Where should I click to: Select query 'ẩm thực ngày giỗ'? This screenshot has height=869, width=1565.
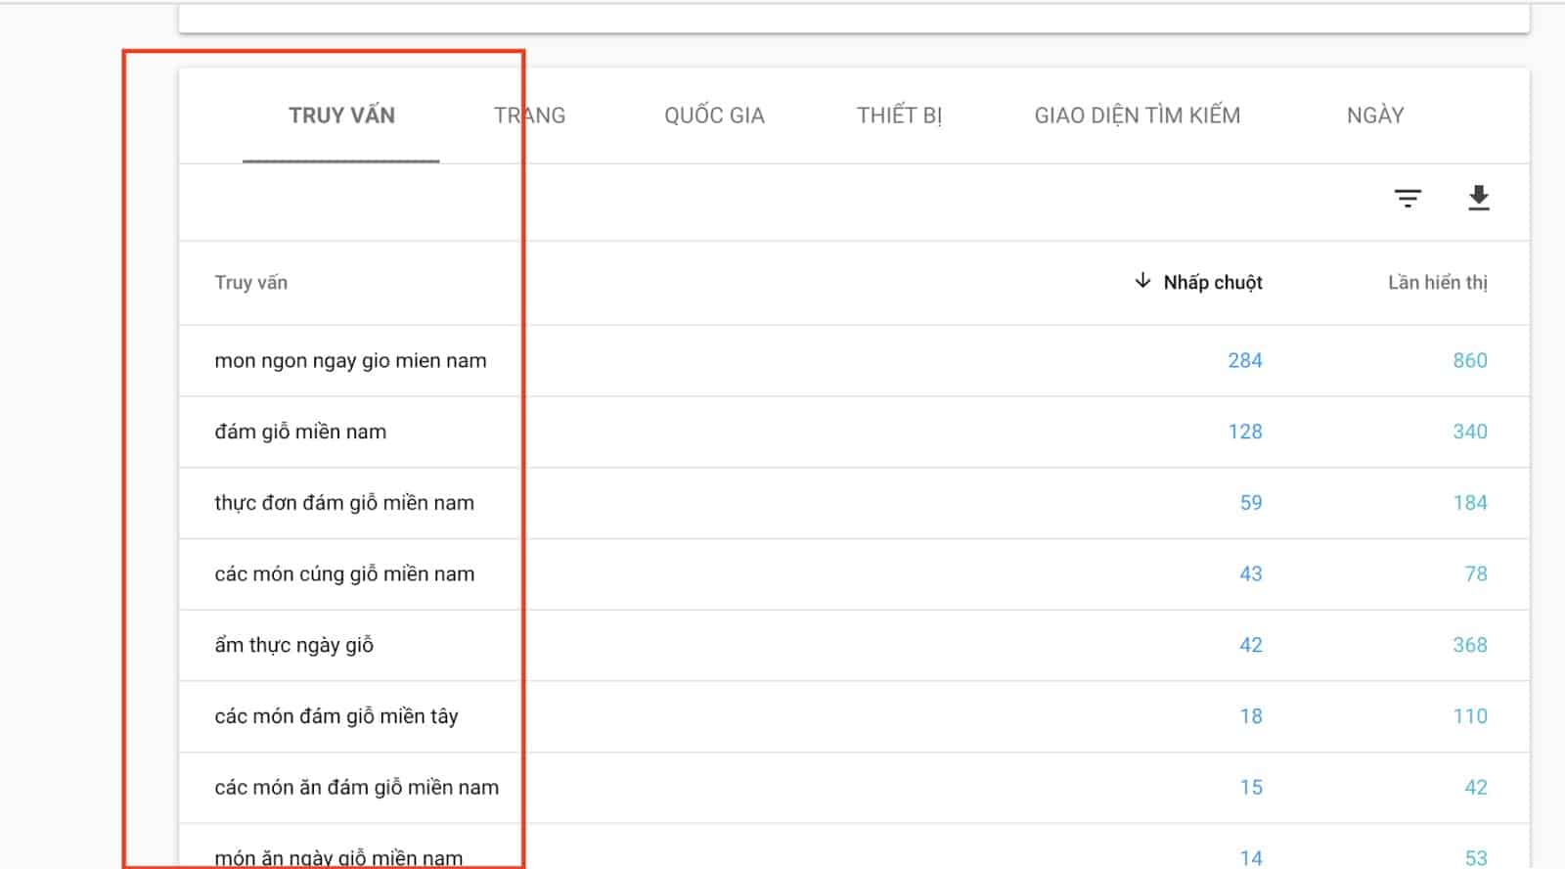(x=293, y=646)
